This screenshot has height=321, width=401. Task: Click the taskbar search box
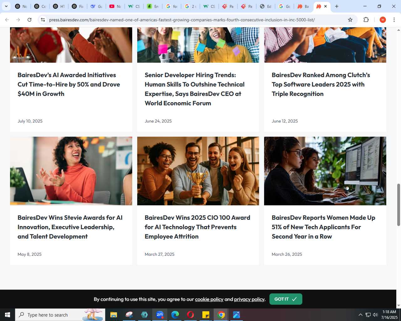[x=60, y=315]
